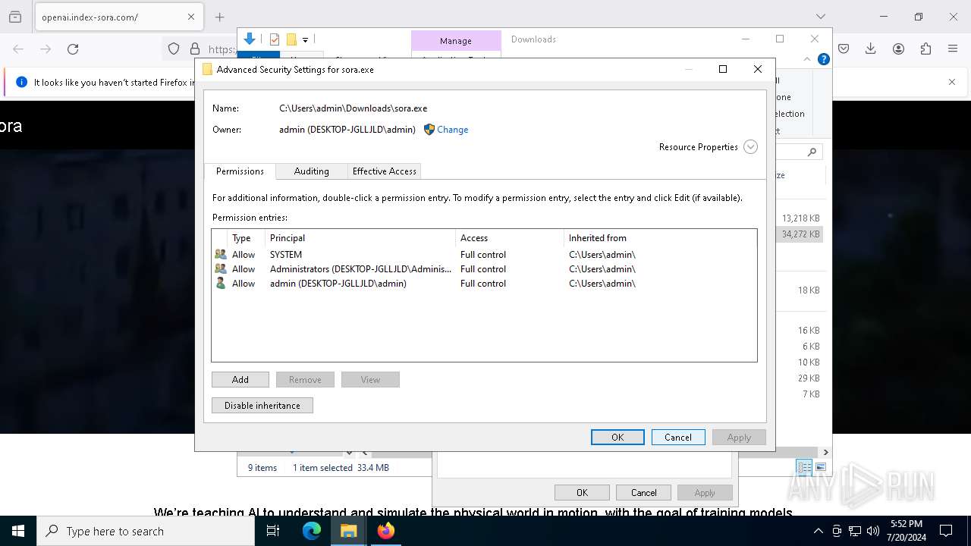Switch to the Effective Access tab

click(384, 171)
